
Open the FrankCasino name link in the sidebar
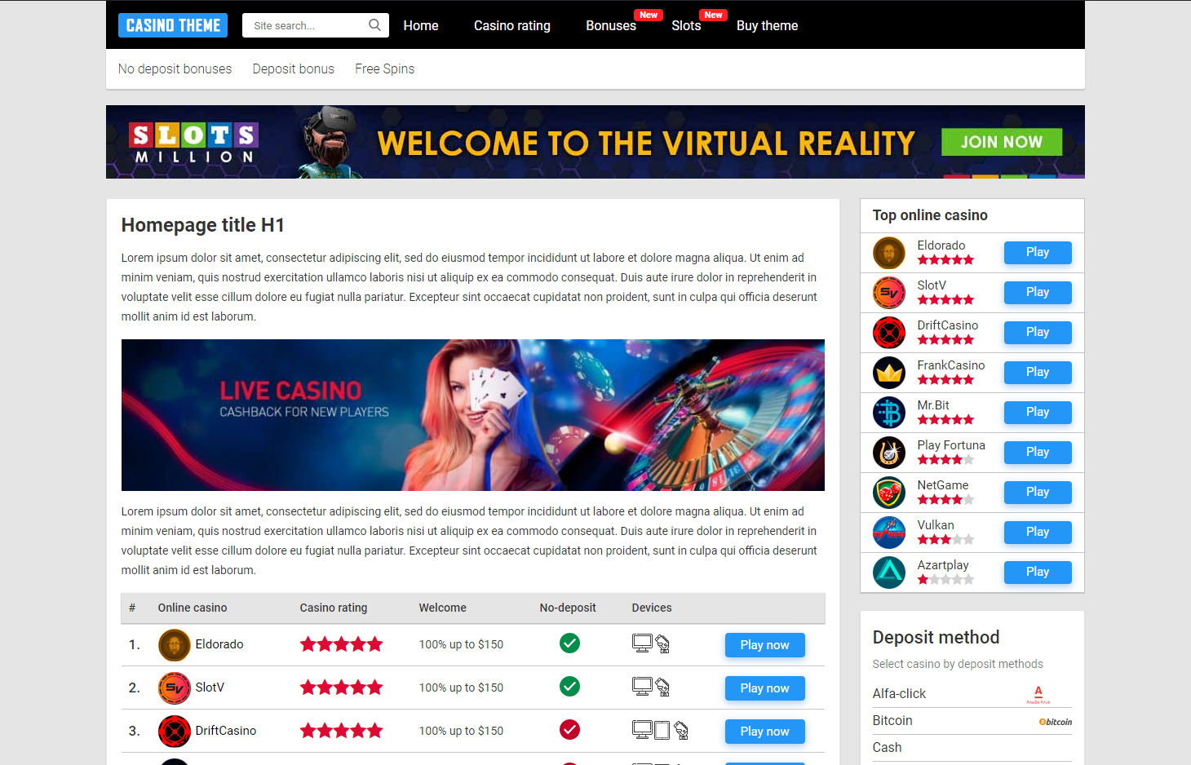[x=951, y=365]
